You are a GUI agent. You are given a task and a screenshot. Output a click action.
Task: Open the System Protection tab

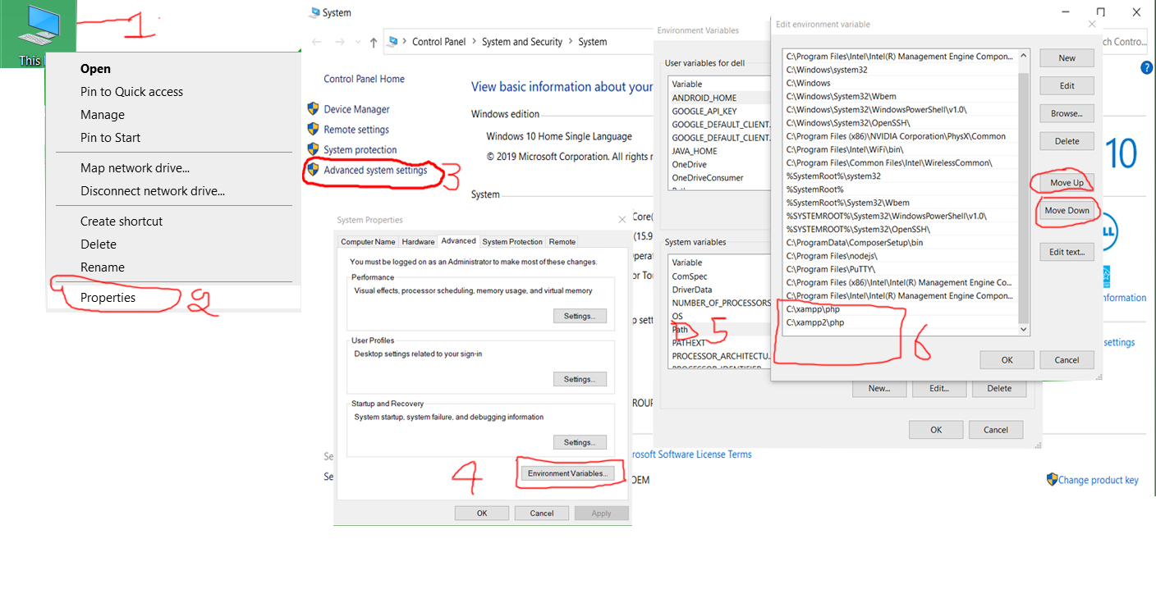tap(512, 242)
